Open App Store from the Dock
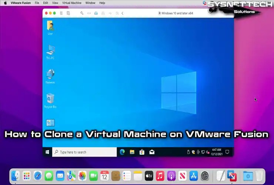 click(x=194, y=176)
